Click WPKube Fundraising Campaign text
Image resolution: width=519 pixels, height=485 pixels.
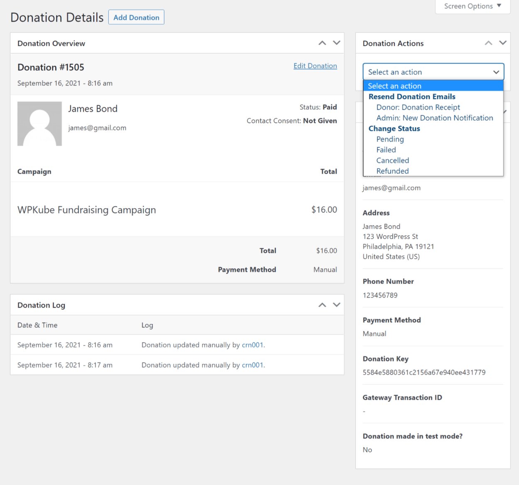pyautogui.click(x=87, y=210)
